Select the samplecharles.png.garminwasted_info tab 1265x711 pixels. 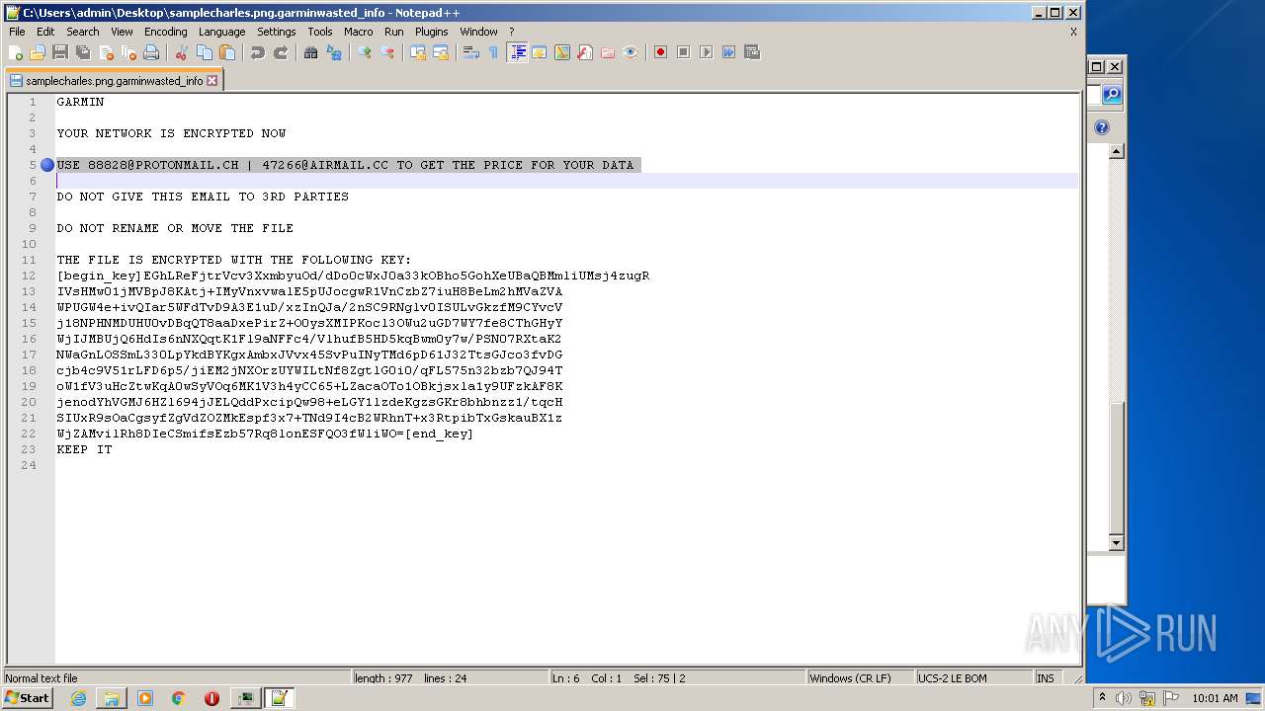(114, 81)
